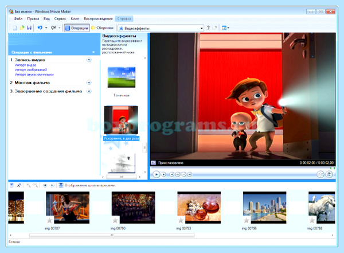The image size is (344, 253).
Task: Click the effect star on img 00796
Action: coord(247,220)
